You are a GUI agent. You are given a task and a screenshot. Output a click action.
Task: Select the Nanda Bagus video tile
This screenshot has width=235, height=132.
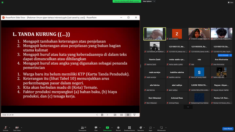pos(221,34)
